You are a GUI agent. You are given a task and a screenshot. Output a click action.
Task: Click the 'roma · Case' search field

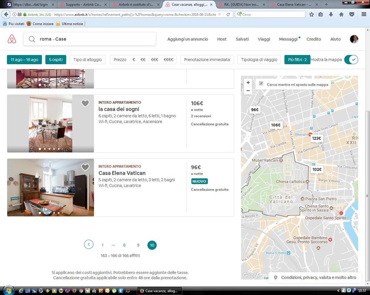coord(90,39)
